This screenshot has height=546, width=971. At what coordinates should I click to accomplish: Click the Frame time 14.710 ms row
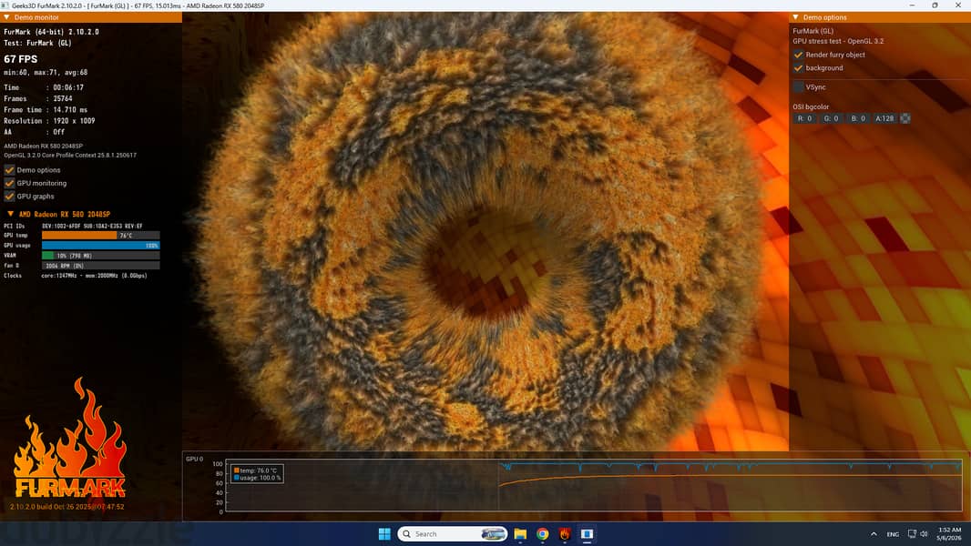click(46, 110)
